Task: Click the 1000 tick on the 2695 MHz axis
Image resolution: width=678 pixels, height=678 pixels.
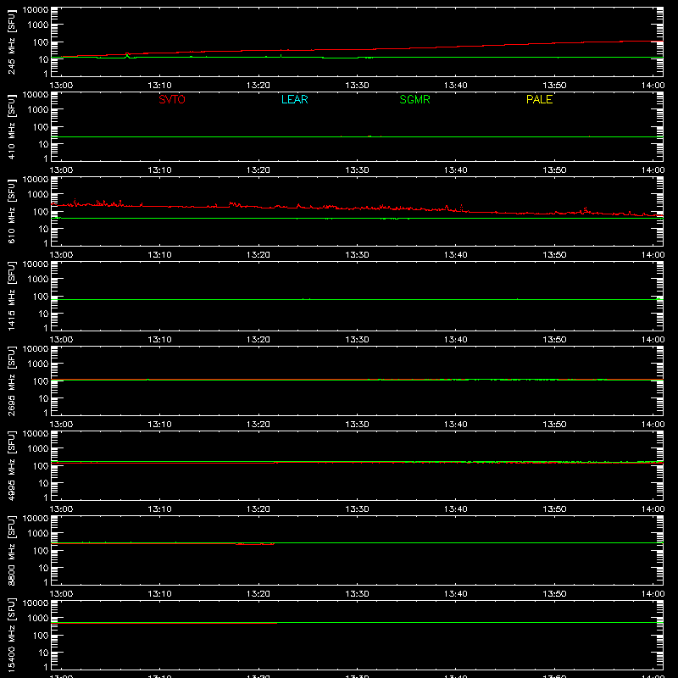Action: 38,364
